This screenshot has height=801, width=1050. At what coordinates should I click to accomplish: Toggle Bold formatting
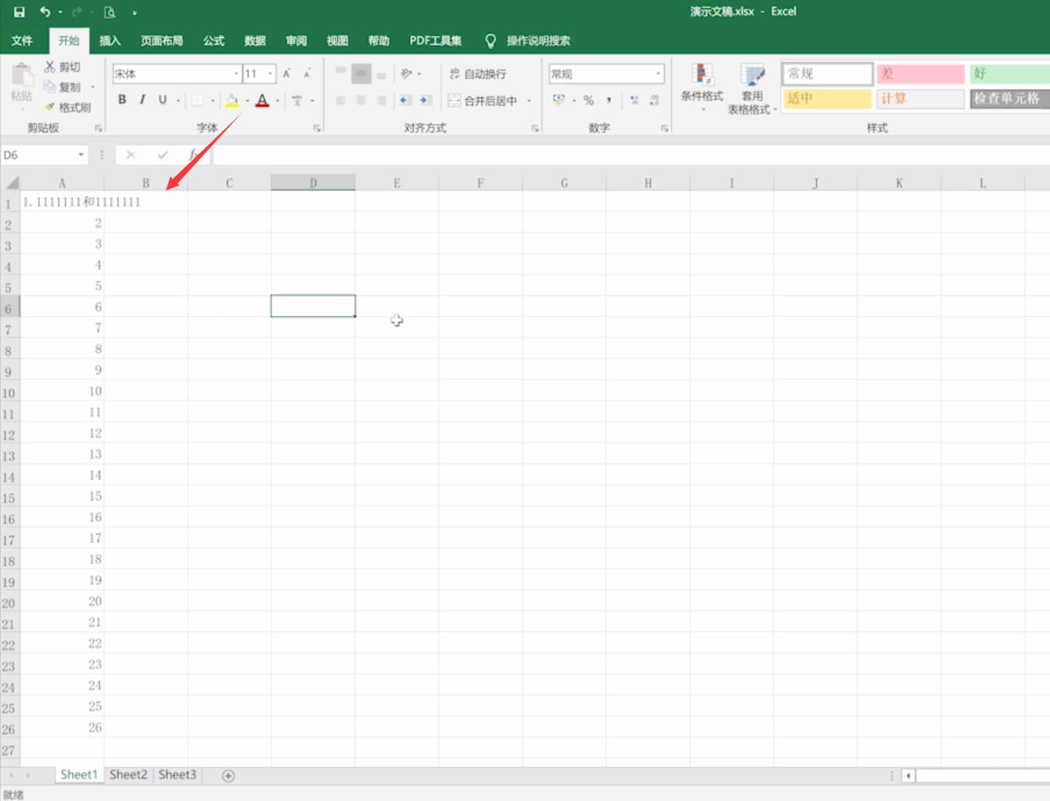[x=122, y=100]
